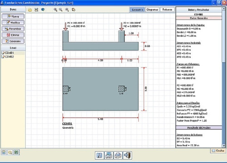The image size is (227, 163).
Task: Click scroll down arrow in results panel
Action: pyautogui.click(x=224, y=146)
